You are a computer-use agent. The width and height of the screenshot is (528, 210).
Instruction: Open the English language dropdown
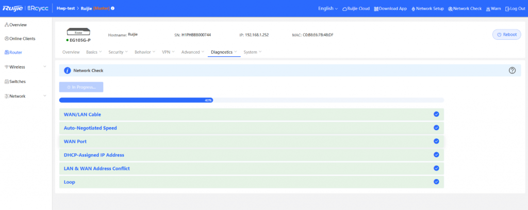tap(328, 9)
